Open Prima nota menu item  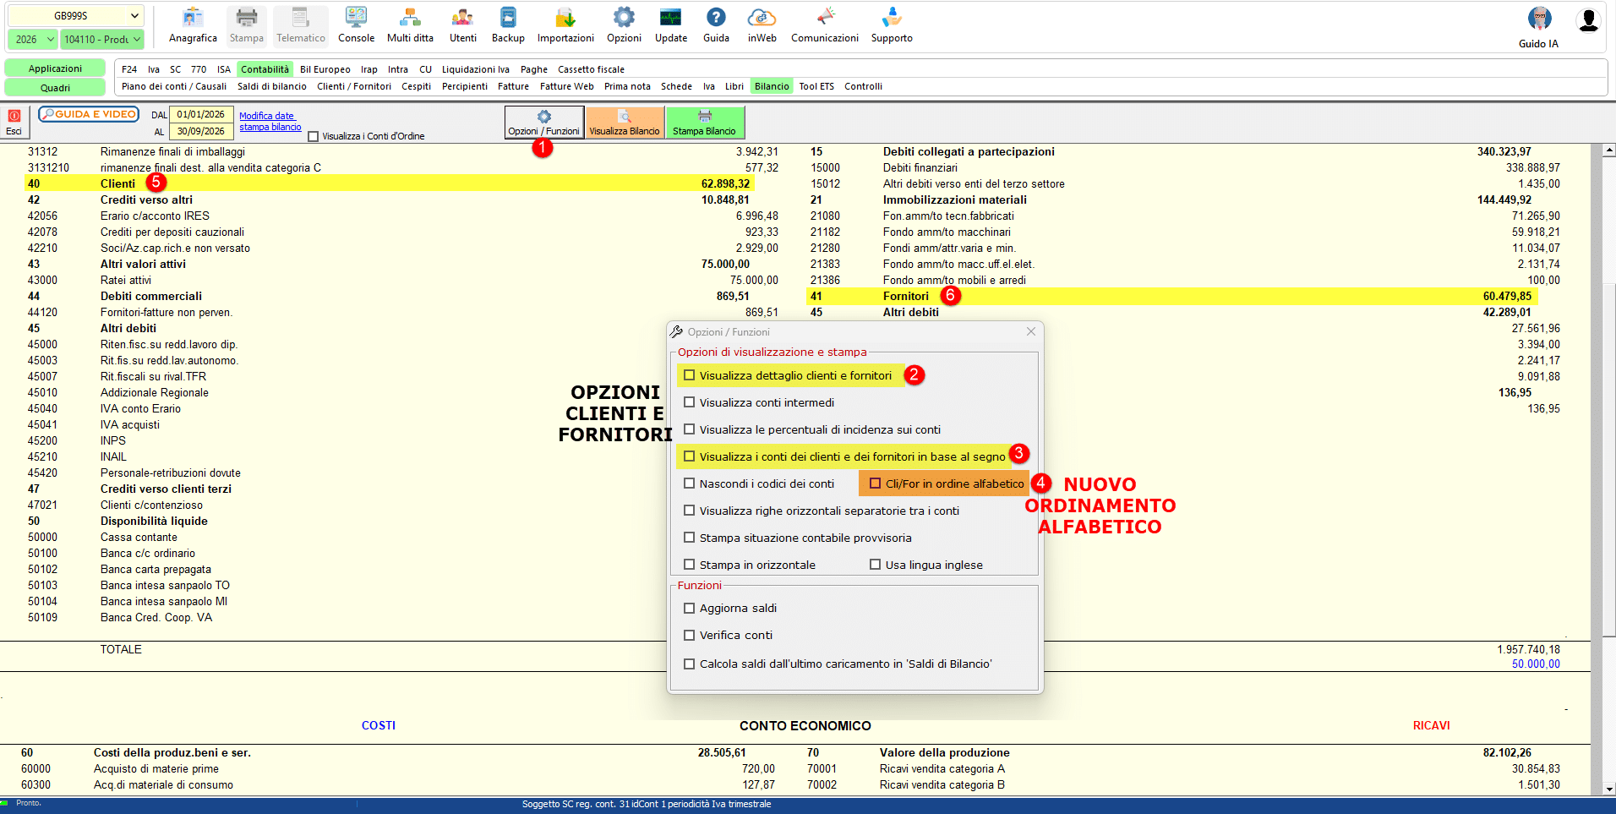627,86
